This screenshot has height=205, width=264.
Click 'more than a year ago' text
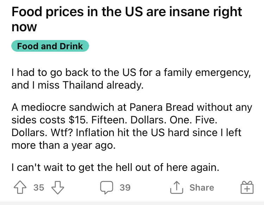[x=63, y=145]
